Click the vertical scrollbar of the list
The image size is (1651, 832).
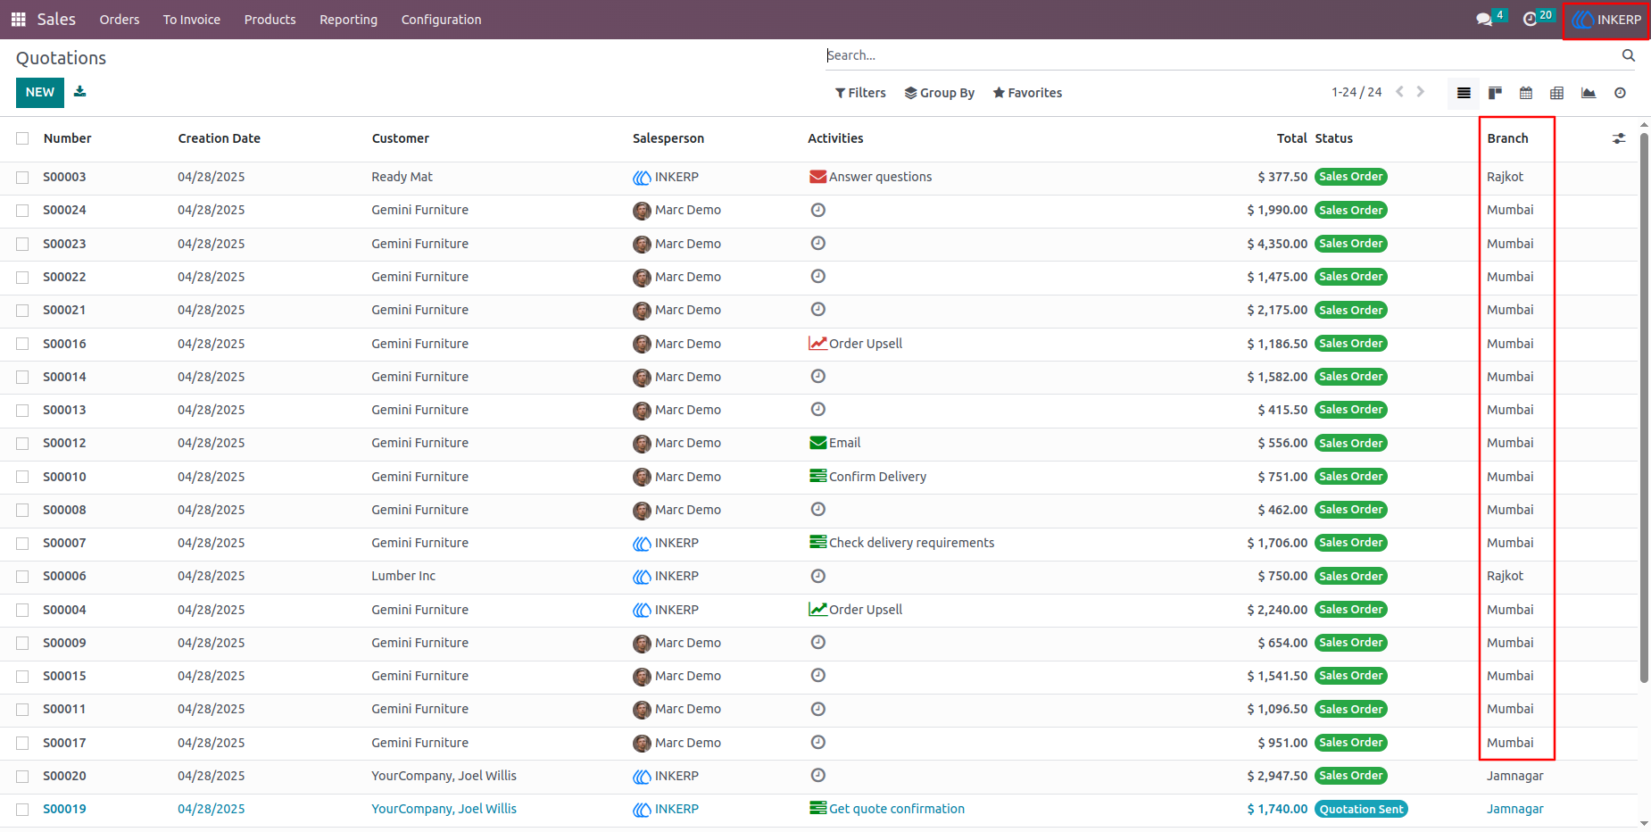coord(1644,408)
